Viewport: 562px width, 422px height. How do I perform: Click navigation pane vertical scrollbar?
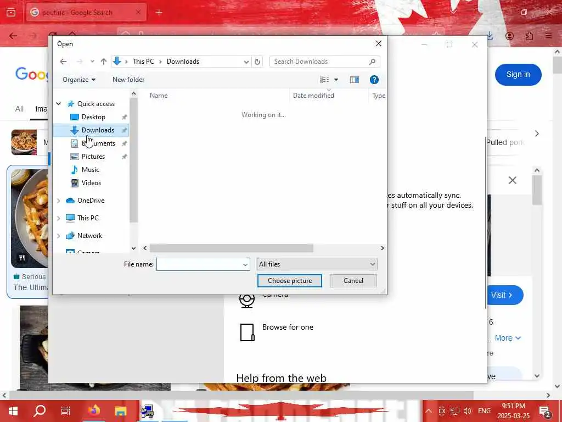coord(134,160)
